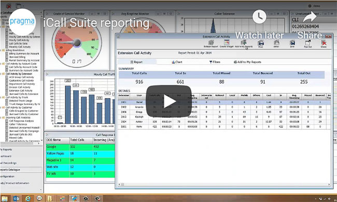Click the Add to My Reports link
The height and width of the screenshot is (202, 337).
coord(247,62)
